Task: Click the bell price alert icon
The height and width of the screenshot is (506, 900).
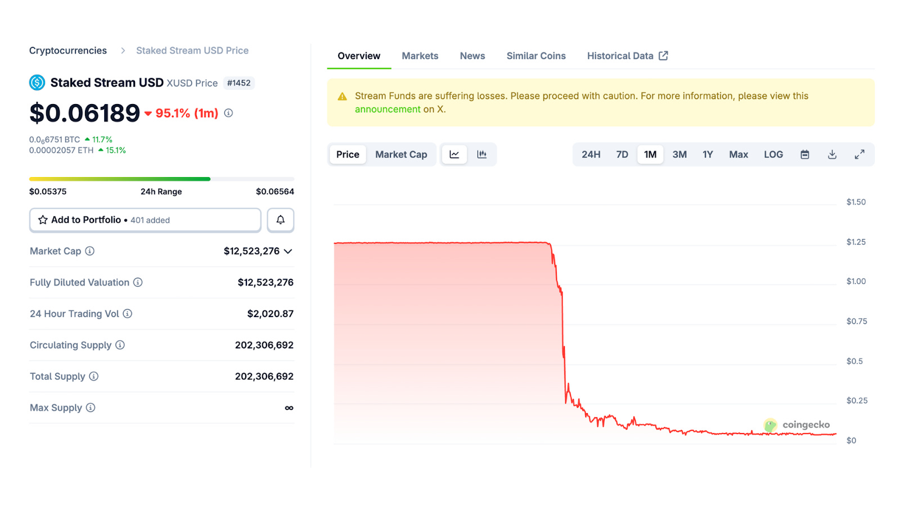Action: (281, 220)
